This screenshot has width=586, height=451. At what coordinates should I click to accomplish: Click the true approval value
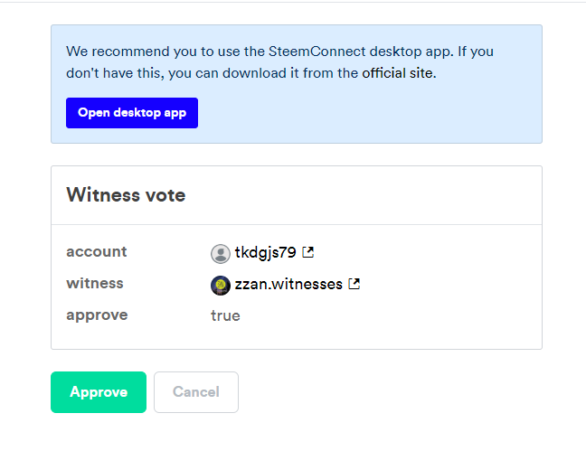[225, 315]
